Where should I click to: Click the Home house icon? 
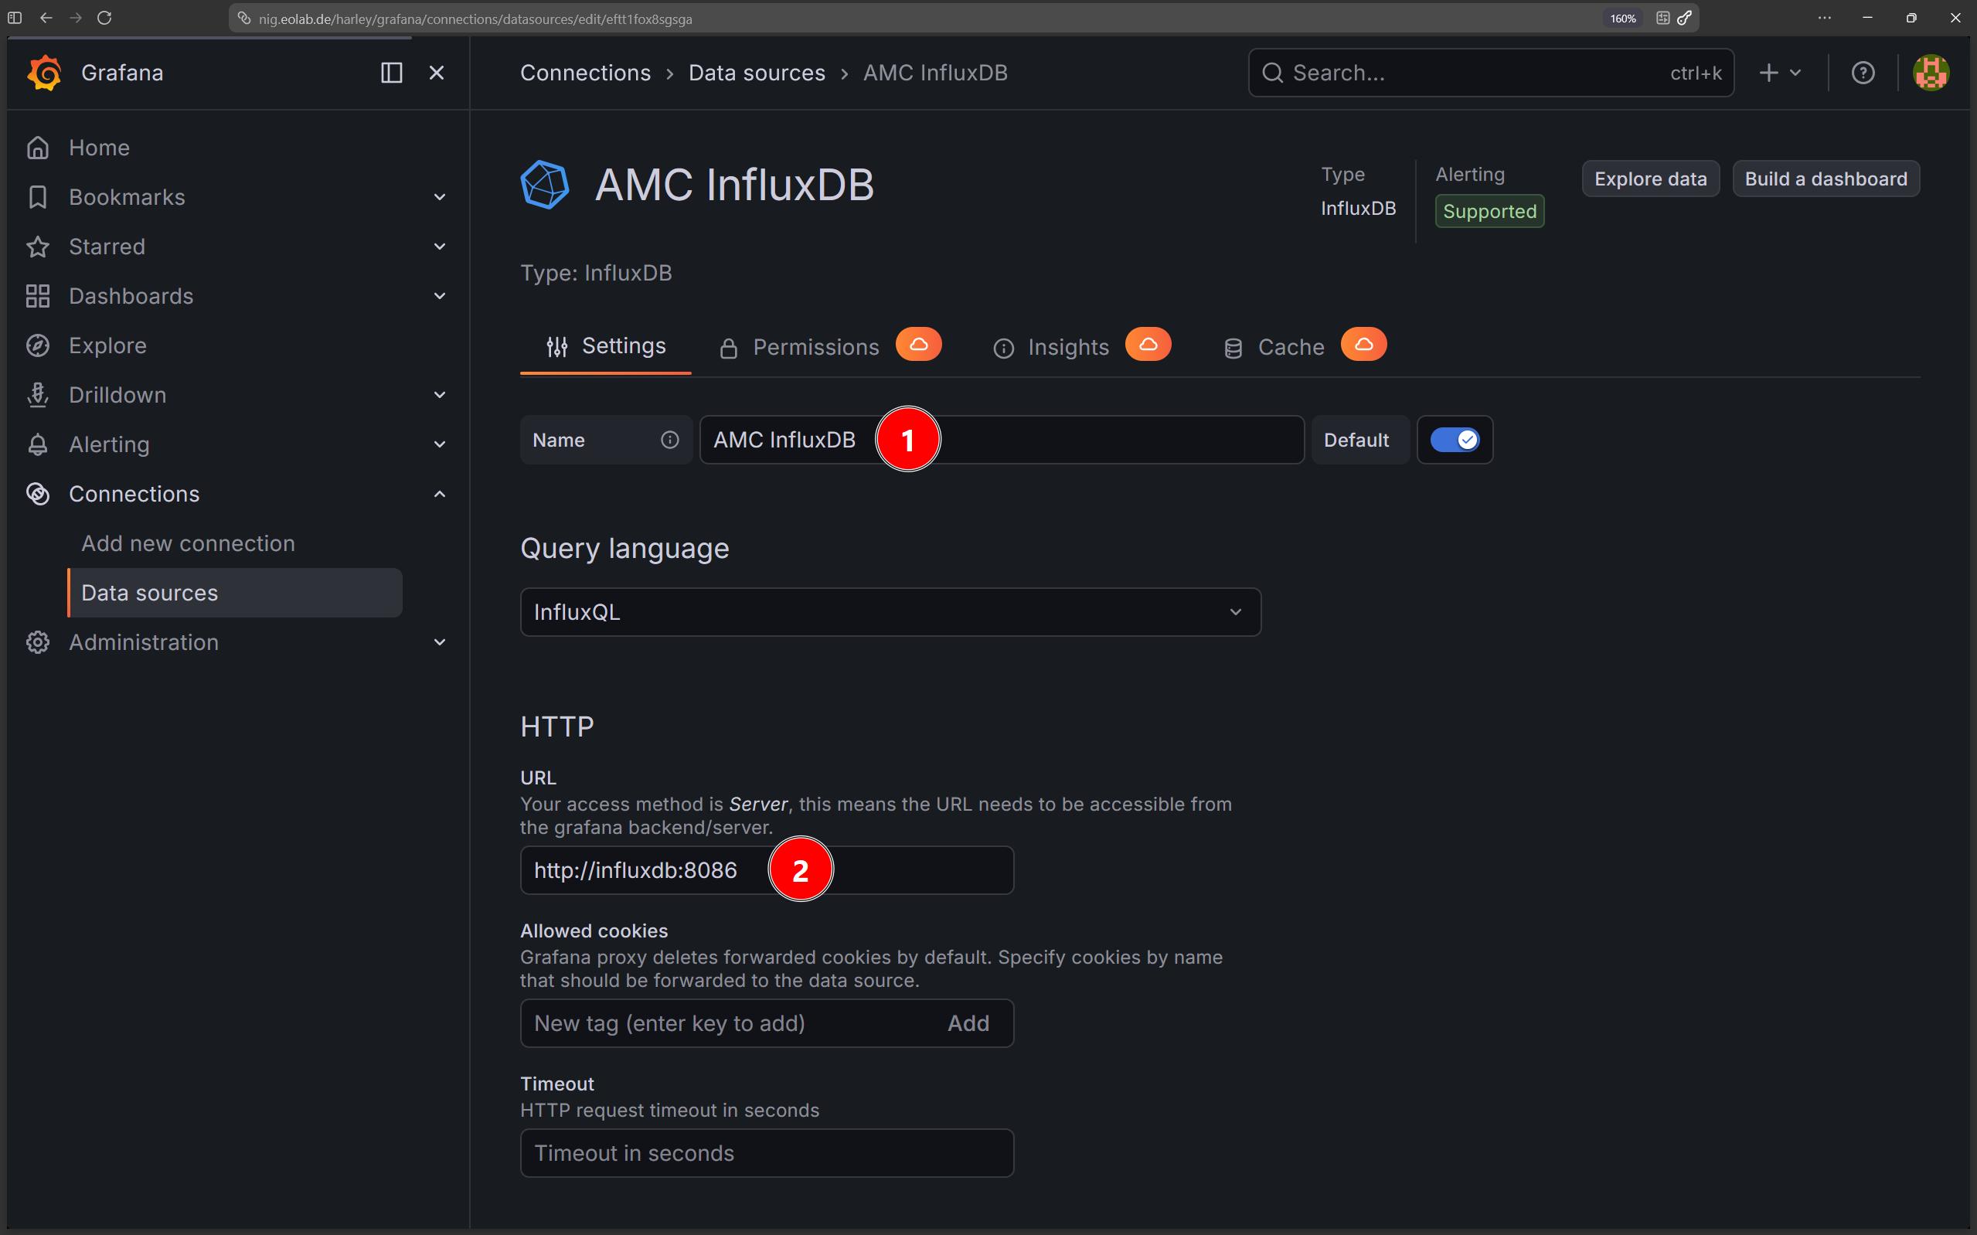(38, 148)
